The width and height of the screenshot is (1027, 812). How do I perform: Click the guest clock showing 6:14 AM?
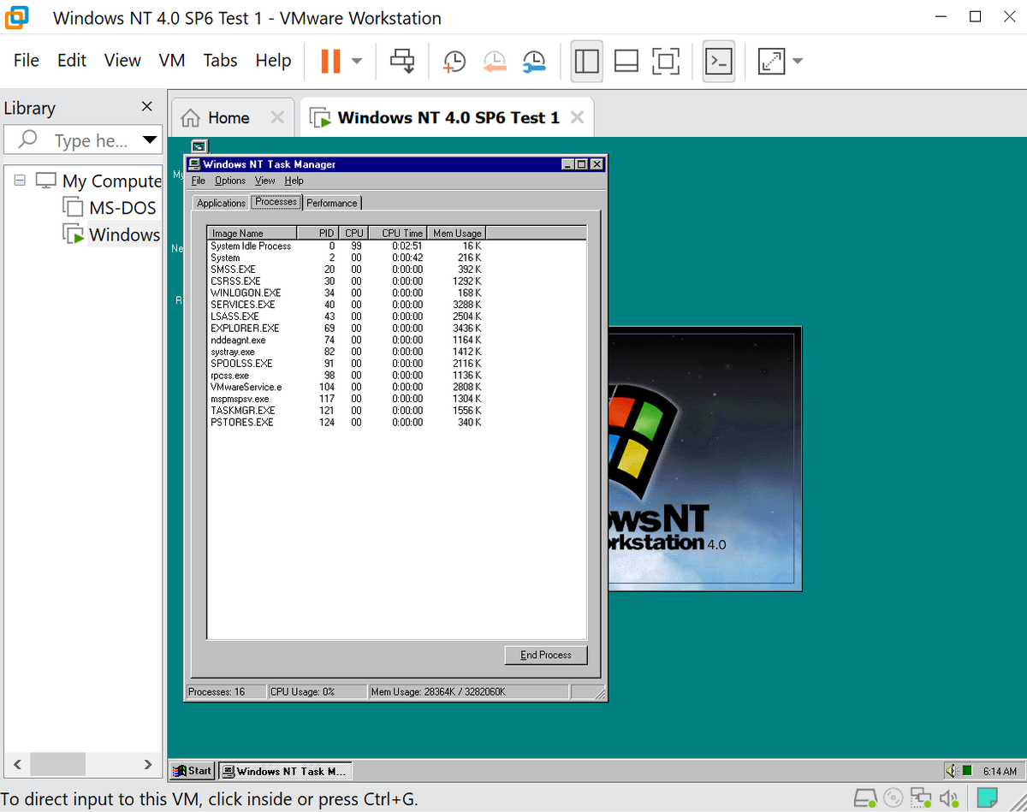click(x=1000, y=771)
